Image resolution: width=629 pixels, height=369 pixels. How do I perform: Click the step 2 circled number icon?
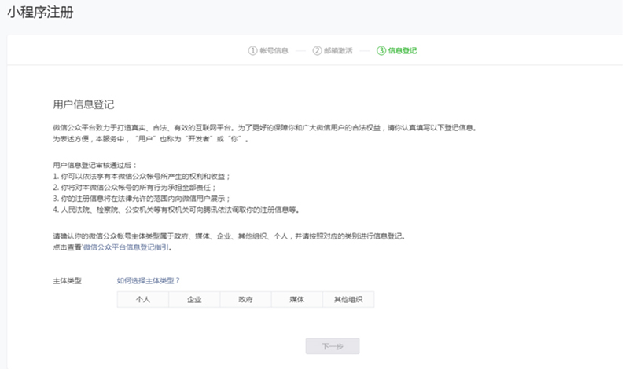[x=317, y=50]
